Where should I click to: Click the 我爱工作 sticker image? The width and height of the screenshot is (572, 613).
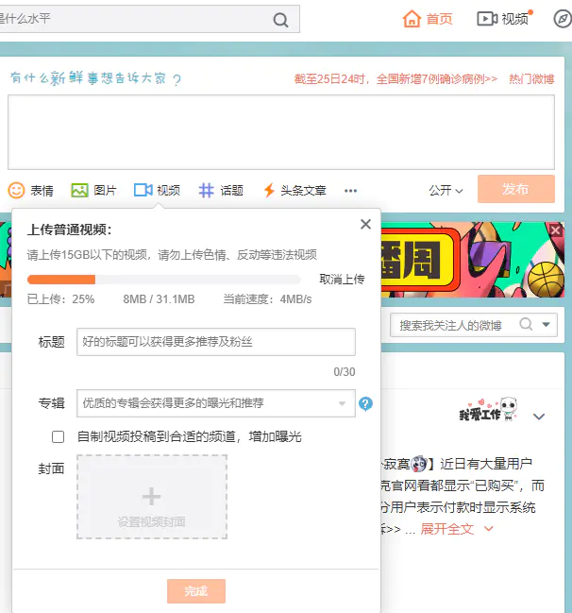coord(488,410)
